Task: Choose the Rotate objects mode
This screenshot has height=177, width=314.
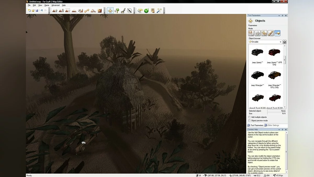Action: [x=264, y=33]
